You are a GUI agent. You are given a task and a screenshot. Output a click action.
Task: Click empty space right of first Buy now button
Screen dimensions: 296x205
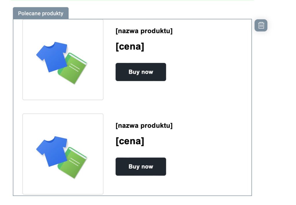click(208, 72)
